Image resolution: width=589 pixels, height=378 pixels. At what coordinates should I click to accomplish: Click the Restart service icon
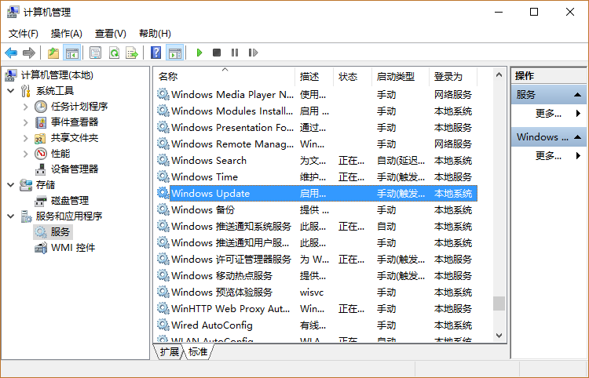[253, 53]
